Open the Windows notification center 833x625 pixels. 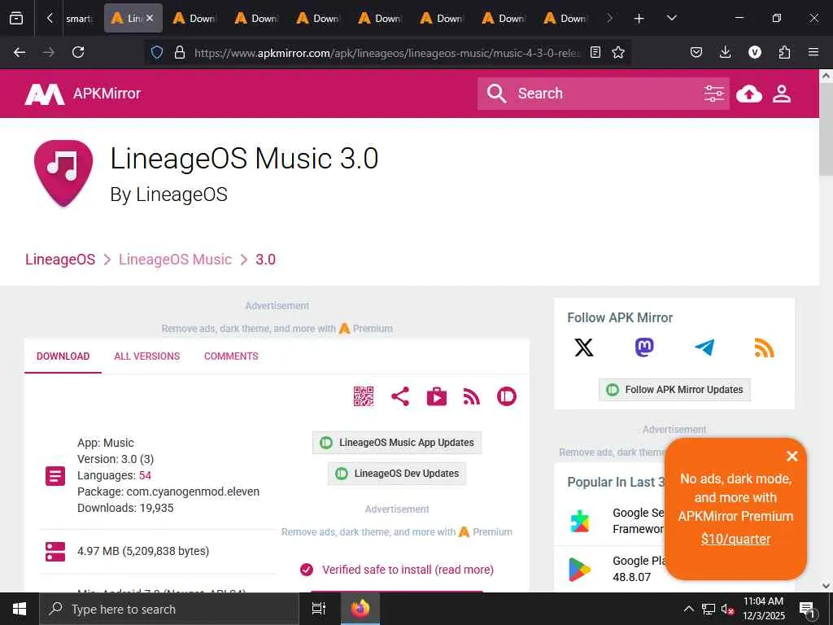point(808,609)
